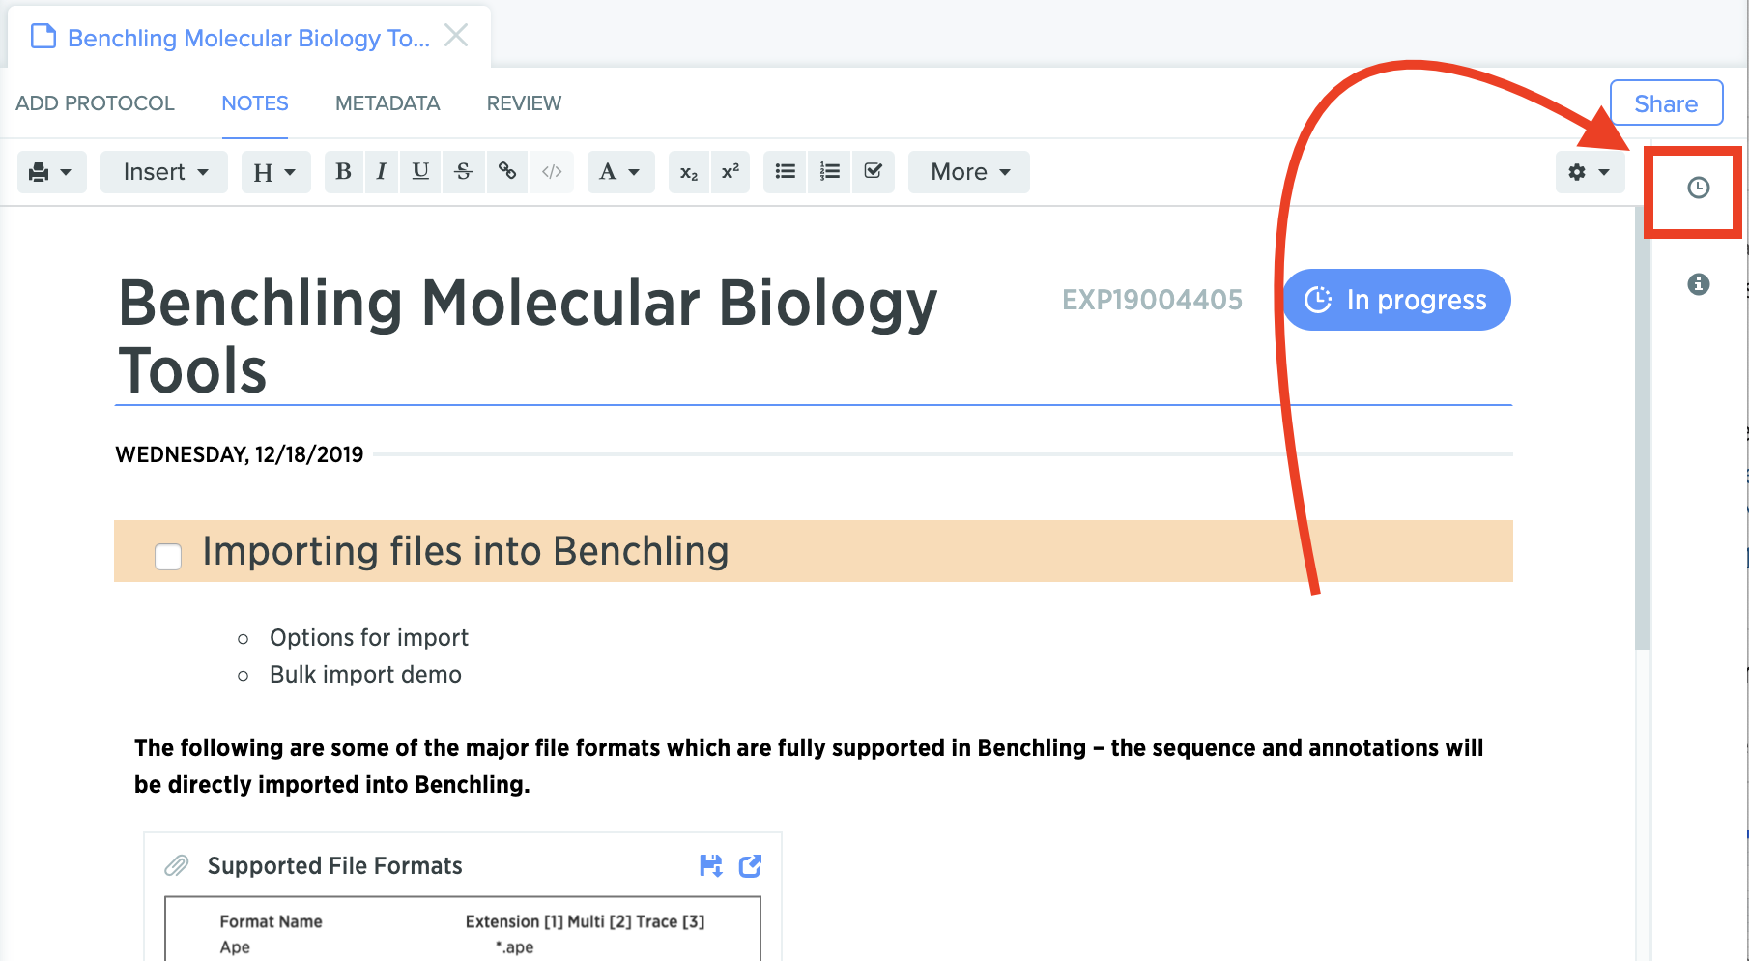Open the gear settings dropdown
The image size is (1749, 961).
[x=1590, y=172]
